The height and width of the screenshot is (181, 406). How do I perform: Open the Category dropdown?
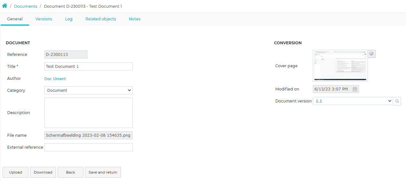click(88, 90)
